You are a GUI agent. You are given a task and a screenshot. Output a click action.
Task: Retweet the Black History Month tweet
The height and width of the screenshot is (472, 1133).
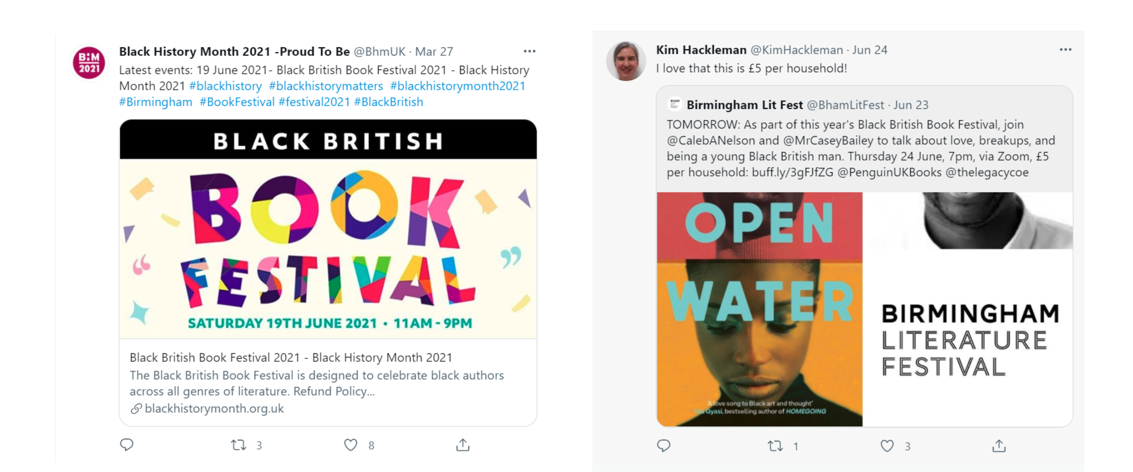coord(239,445)
